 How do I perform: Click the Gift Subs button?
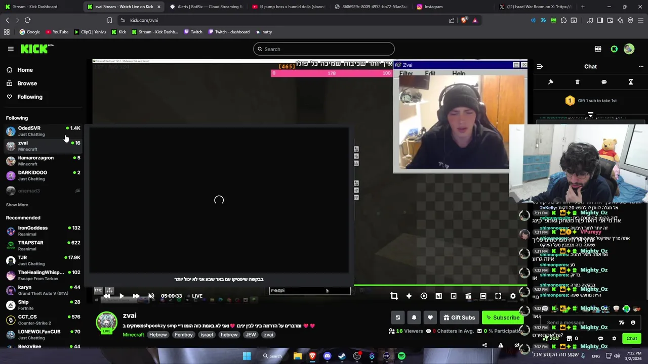pyautogui.click(x=459, y=317)
